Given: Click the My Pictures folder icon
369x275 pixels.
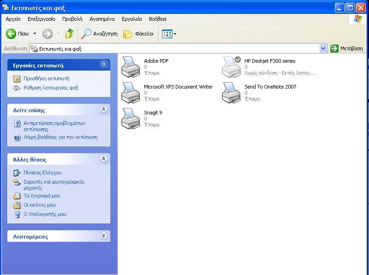Looking at the screenshot, I should click(x=17, y=205).
